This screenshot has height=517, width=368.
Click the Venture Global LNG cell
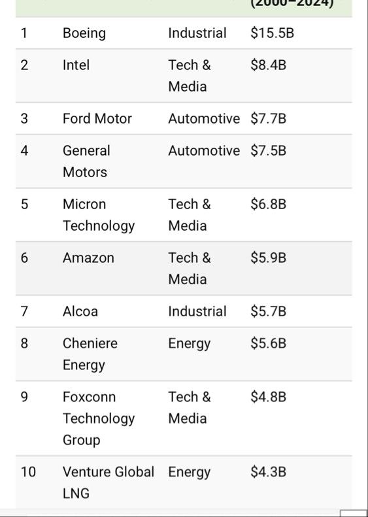click(x=108, y=483)
